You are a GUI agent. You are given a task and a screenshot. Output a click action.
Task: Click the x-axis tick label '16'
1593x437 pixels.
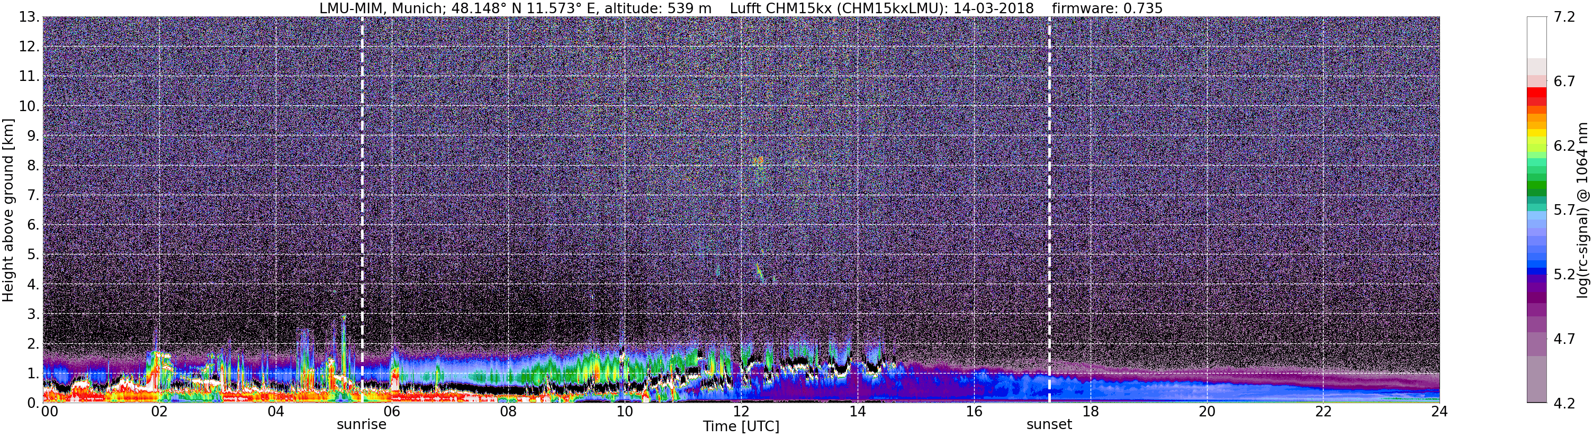coord(974,412)
